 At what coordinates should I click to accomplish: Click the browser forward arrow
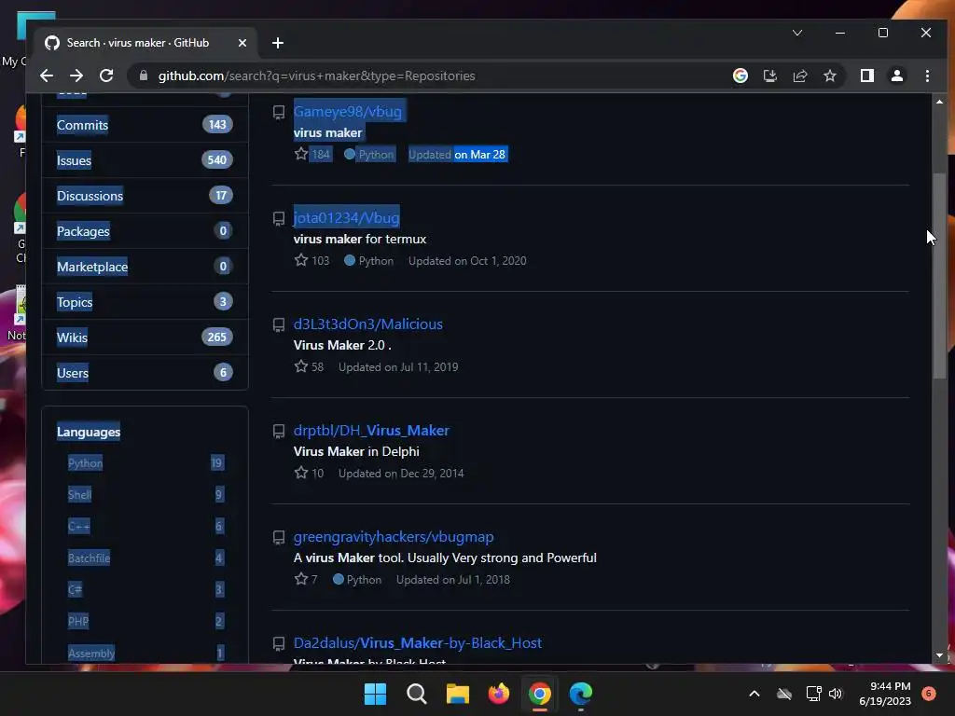click(76, 76)
